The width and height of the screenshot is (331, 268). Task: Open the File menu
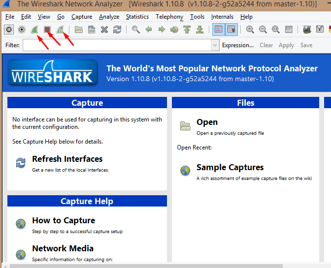click(10, 17)
